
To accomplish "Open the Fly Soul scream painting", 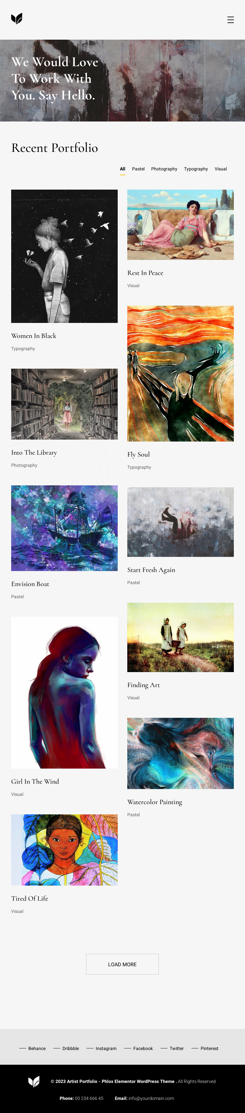I will [x=180, y=374].
